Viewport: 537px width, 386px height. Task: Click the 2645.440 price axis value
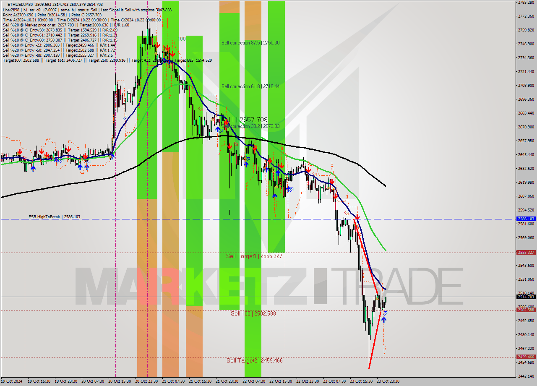(x=526, y=155)
